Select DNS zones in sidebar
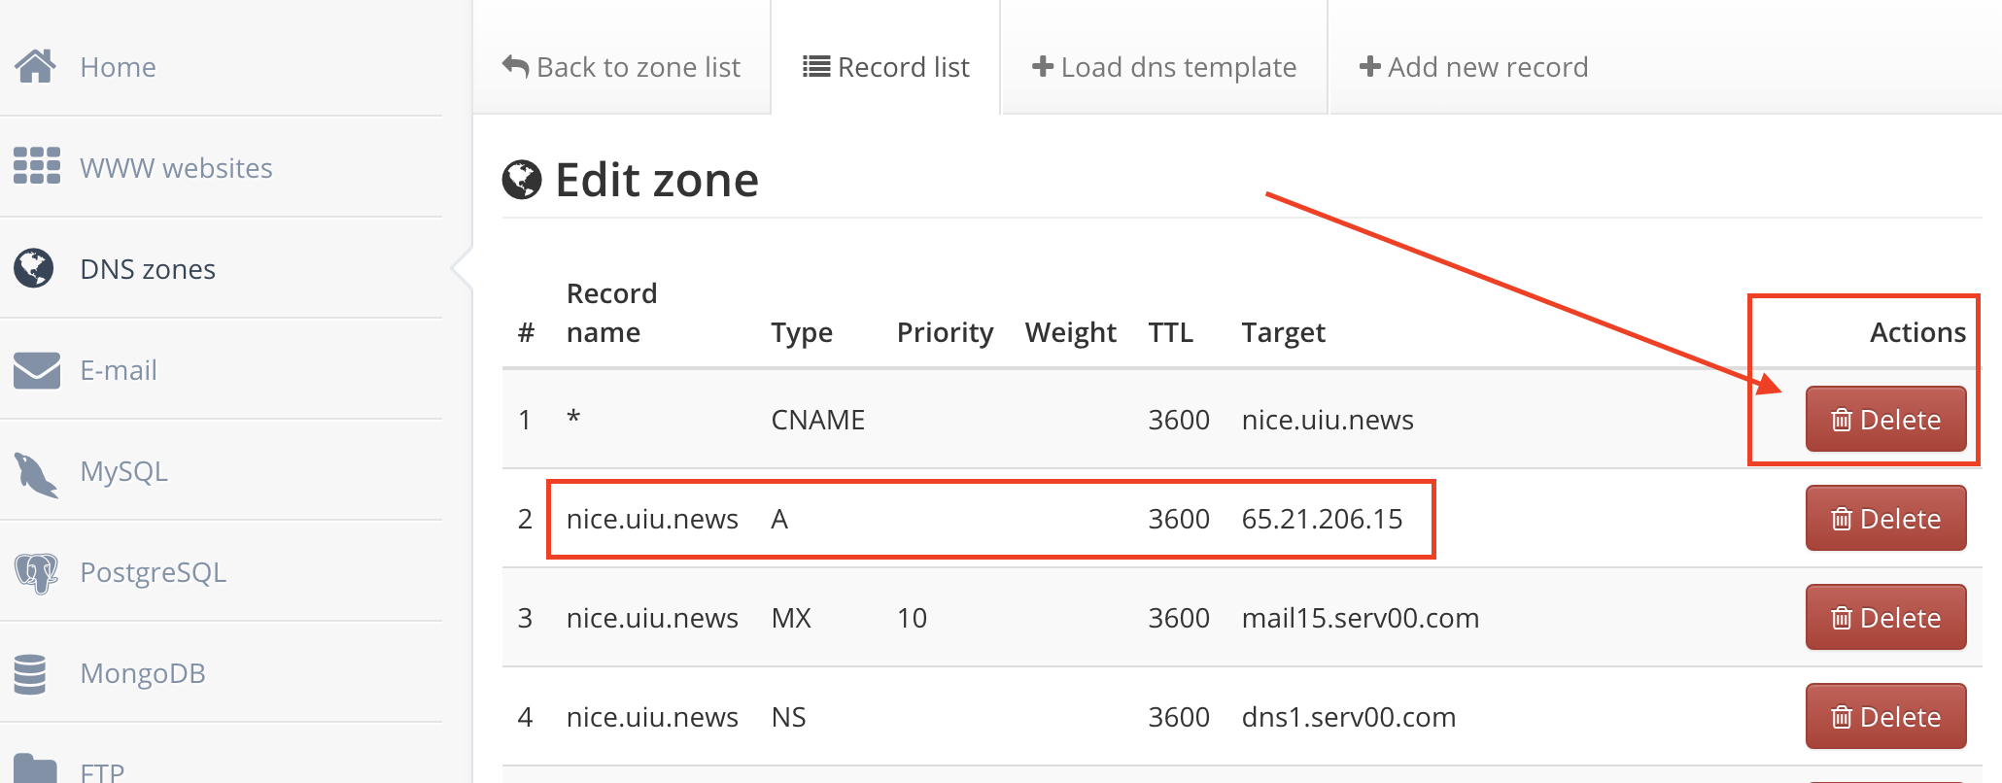The image size is (2002, 783). pyautogui.click(x=148, y=269)
